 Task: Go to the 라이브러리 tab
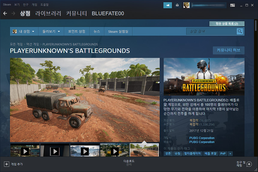click(x=48, y=13)
